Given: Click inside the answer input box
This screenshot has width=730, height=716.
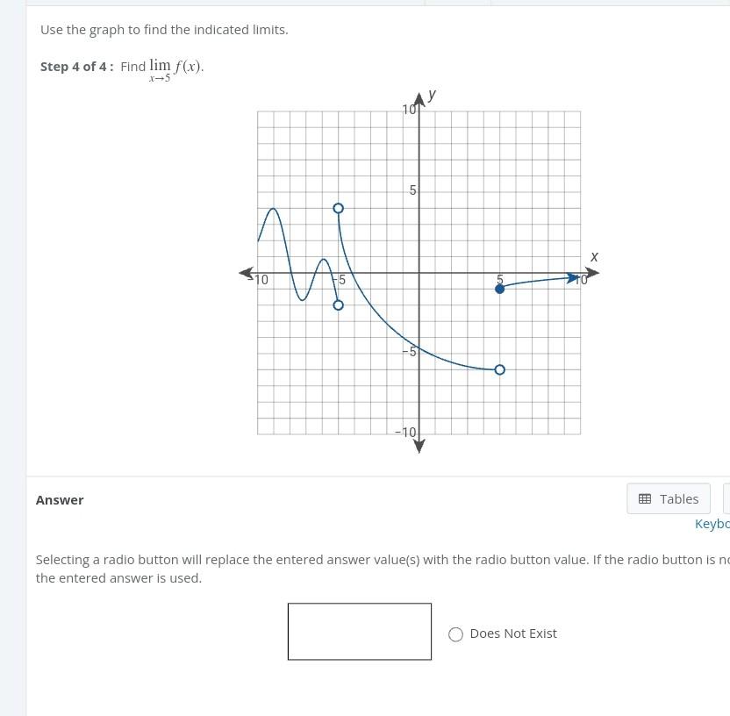Looking at the screenshot, I should pyautogui.click(x=360, y=631).
